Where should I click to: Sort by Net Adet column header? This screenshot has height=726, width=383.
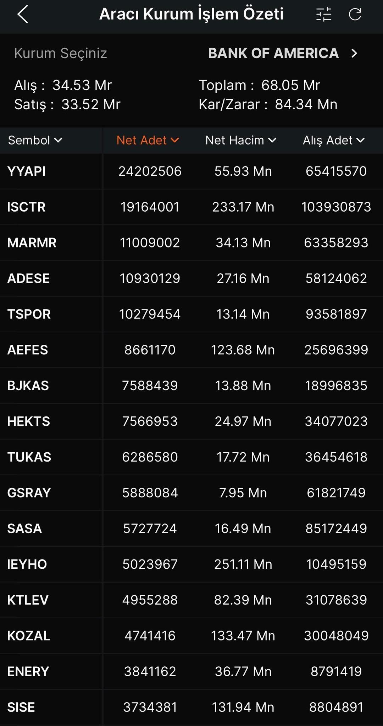[x=148, y=140]
